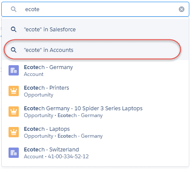Screen dimensions: 191x169
Task: Open the Ecotech - Germany account result
Action: (95, 70)
